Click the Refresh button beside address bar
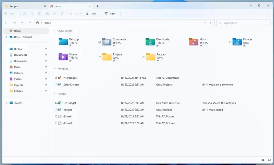 [211, 23]
